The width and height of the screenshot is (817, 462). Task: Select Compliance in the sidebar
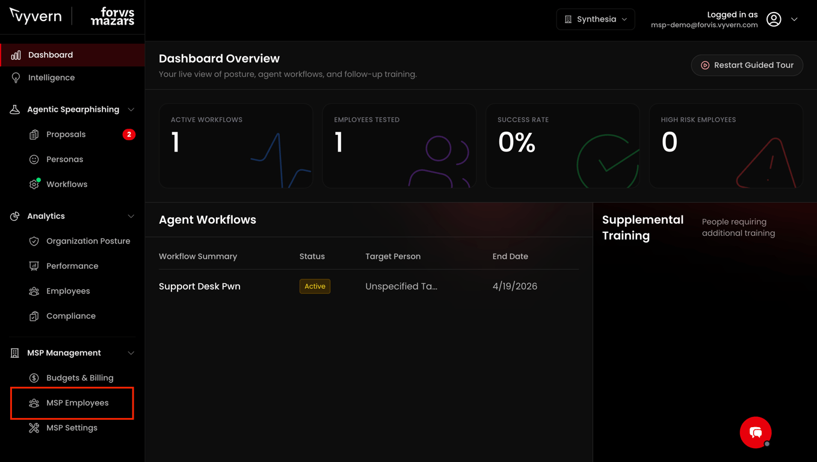[x=72, y=316]
